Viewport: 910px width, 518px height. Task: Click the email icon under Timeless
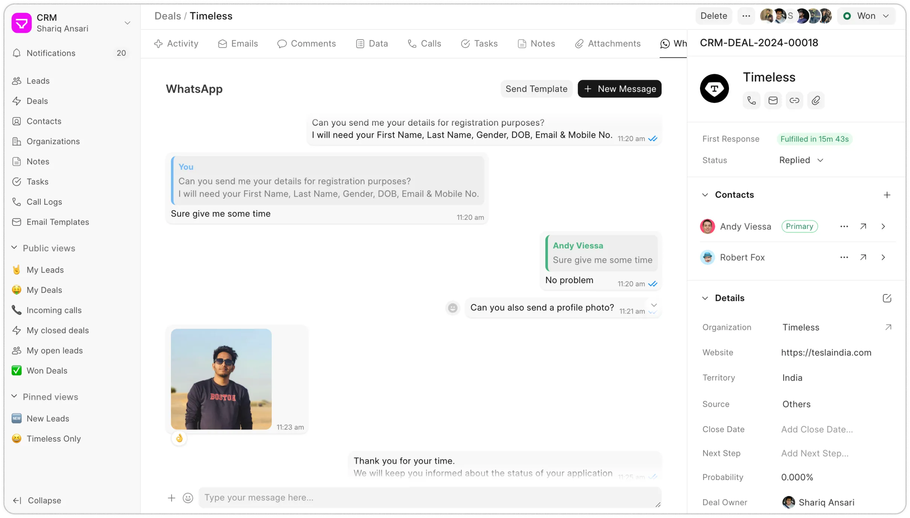pyautogui.click(x=773, y=101)
